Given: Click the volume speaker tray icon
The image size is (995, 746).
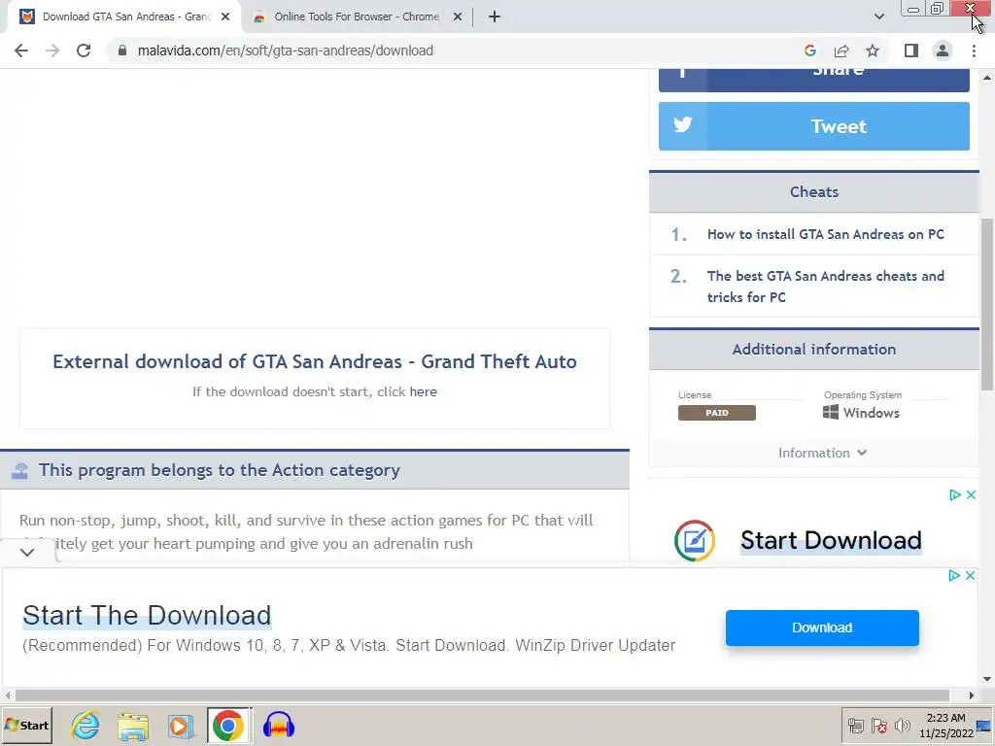Looking at the screenshot, I should click(x=902, y=726).
